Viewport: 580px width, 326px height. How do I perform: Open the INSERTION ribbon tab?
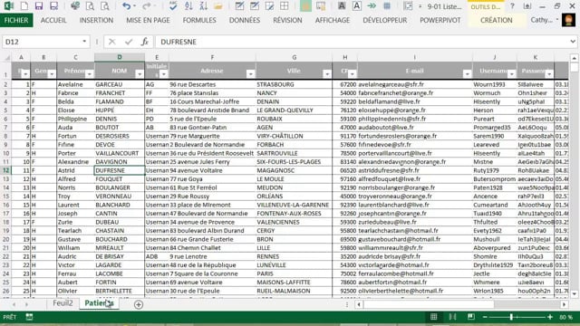tap(96, 20)
